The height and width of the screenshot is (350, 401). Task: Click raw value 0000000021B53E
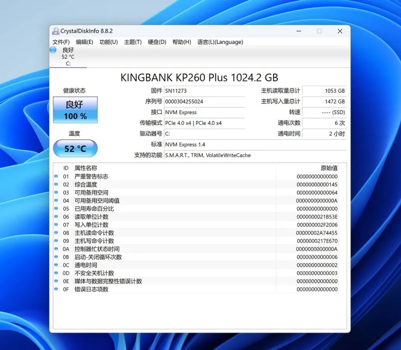317,217
